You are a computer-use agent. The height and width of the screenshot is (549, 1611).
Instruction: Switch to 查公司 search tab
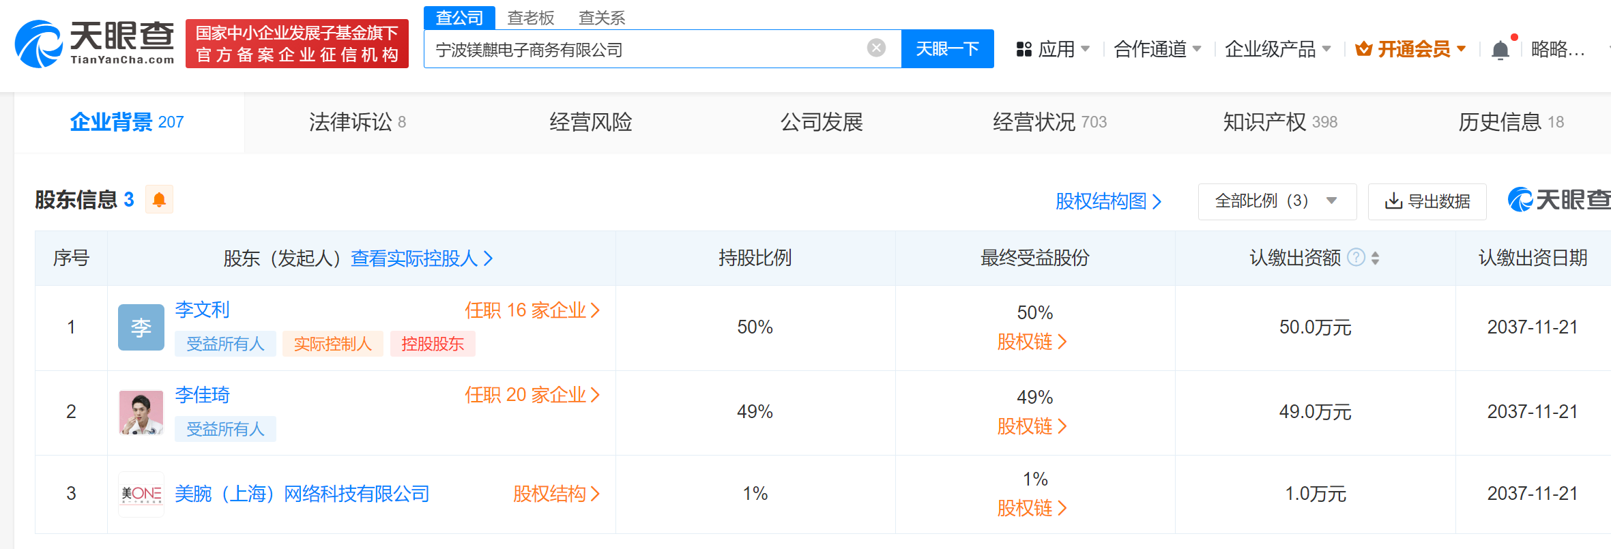(460, 18)
